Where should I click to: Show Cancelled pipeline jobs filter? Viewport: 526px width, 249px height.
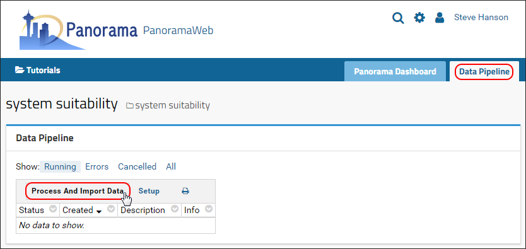[x=137, y=166]
